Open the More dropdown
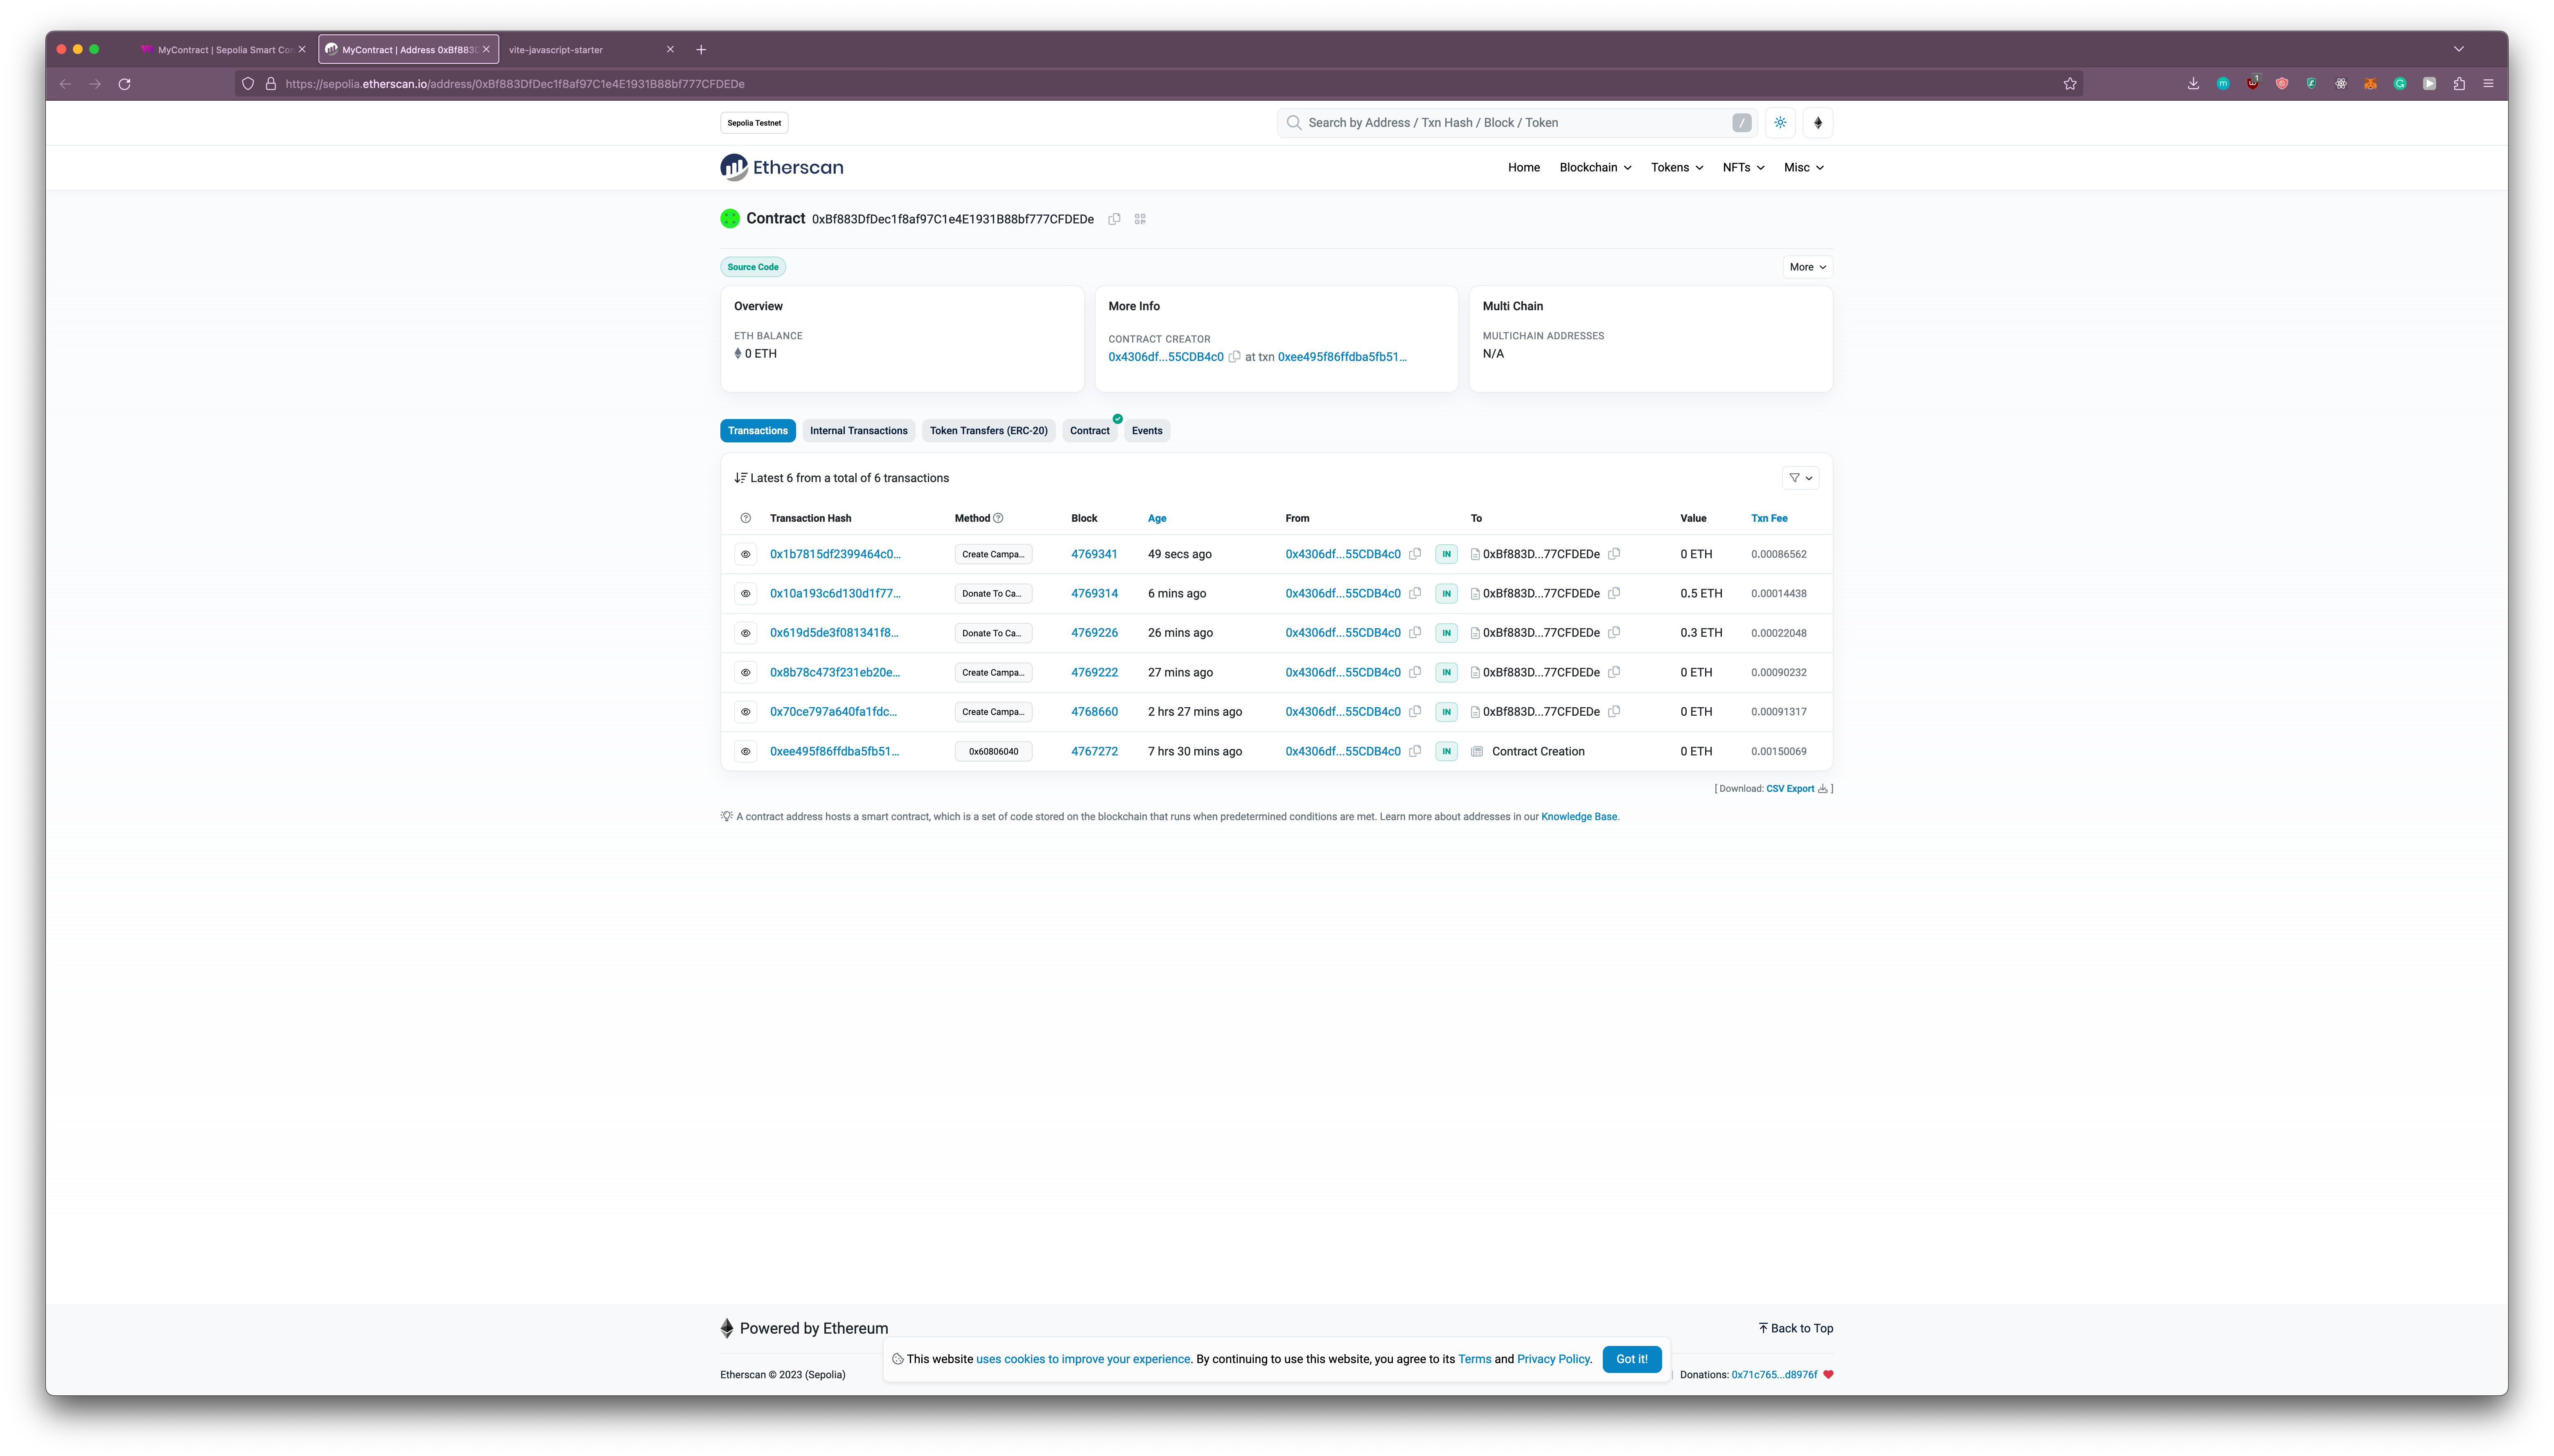Screen dimensions: 2554x1456 point(1807,267)
